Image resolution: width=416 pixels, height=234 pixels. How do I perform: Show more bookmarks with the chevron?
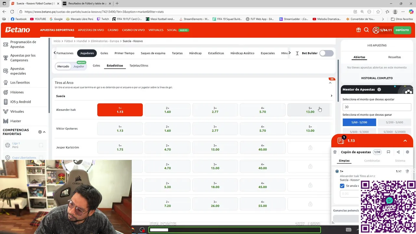tap(383, 19)
